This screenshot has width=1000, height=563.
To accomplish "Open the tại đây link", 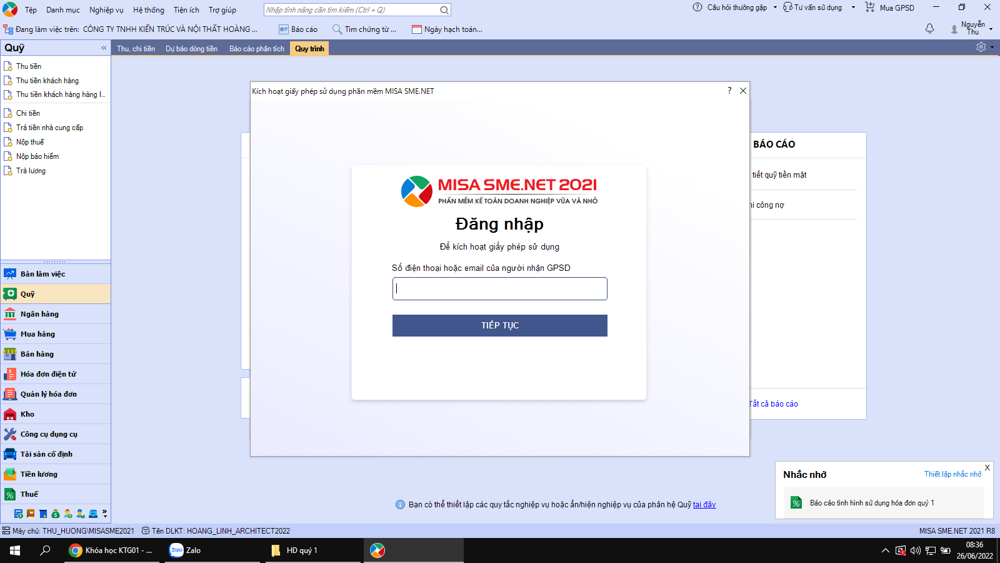I will pyautogui.click(x=704, y=505).
